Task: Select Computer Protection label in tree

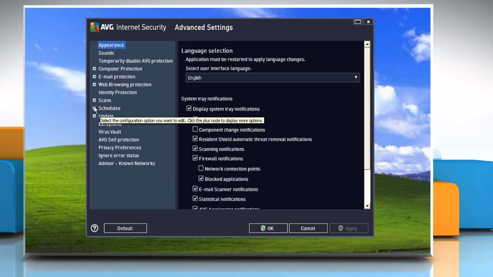Action: pyautogui.click(x=120, y=69)
